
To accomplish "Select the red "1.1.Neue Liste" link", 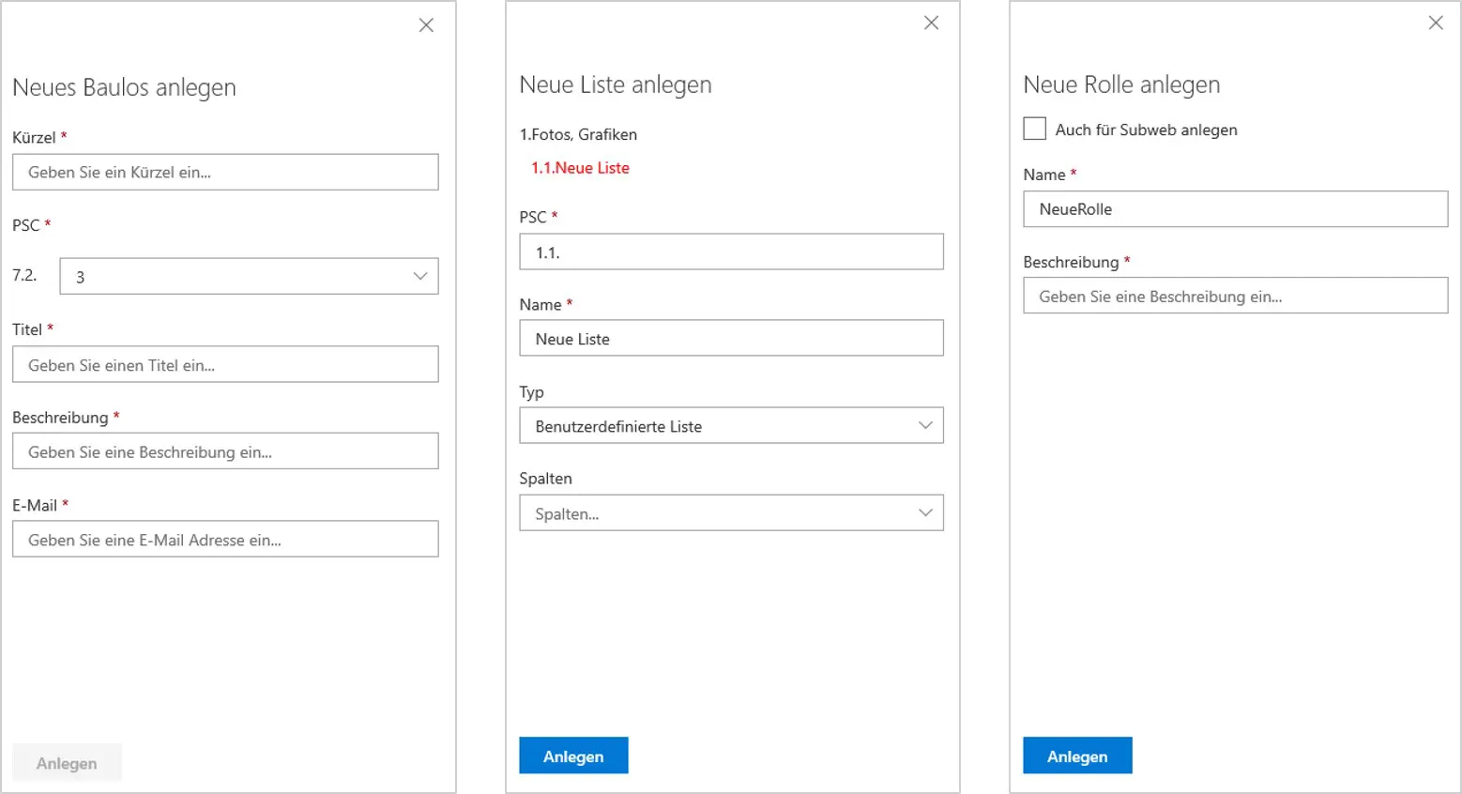I will pyautogui.click(x=580, y=167).
